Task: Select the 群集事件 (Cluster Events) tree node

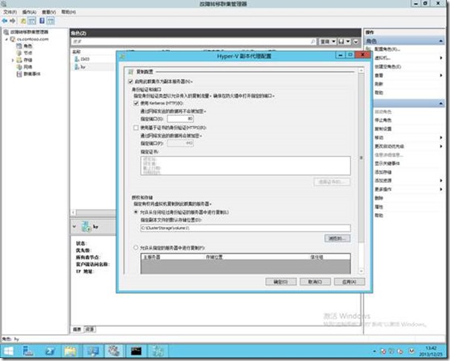Action: tap(32, 74)
